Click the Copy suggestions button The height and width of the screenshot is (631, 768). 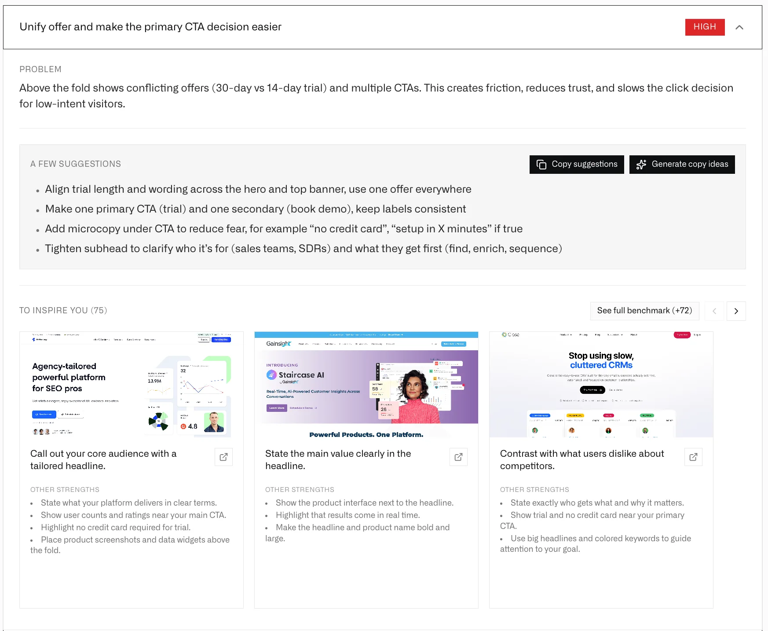point(576,164)
